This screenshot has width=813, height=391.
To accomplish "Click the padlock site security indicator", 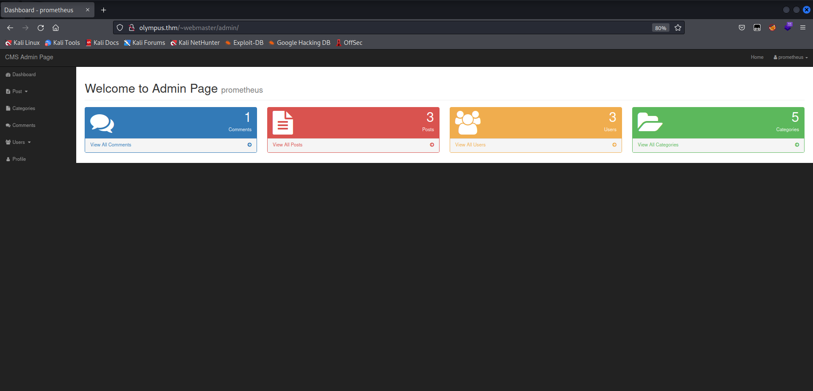I will (x=132, y=28).
